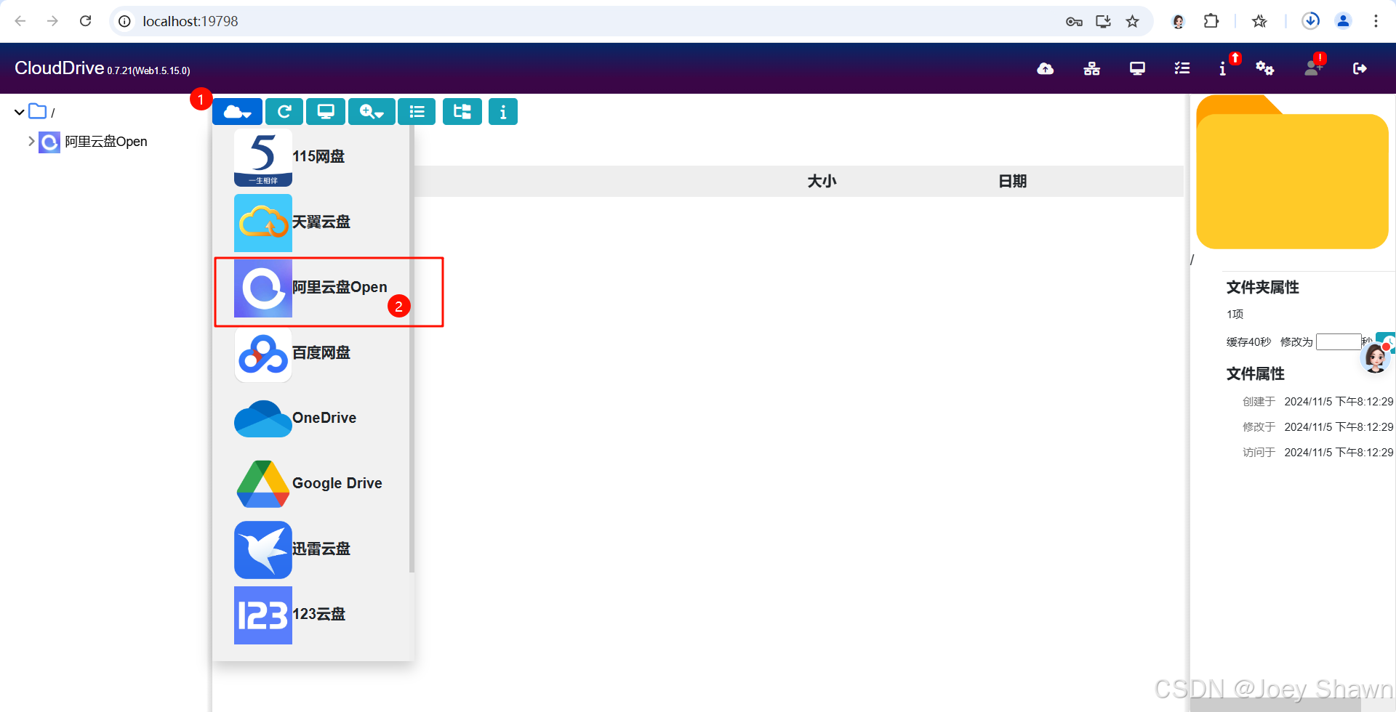This screenshot has height=712, width=1396.
Task: Open the browser three-dot menu
Action: tap(1376, 21)
